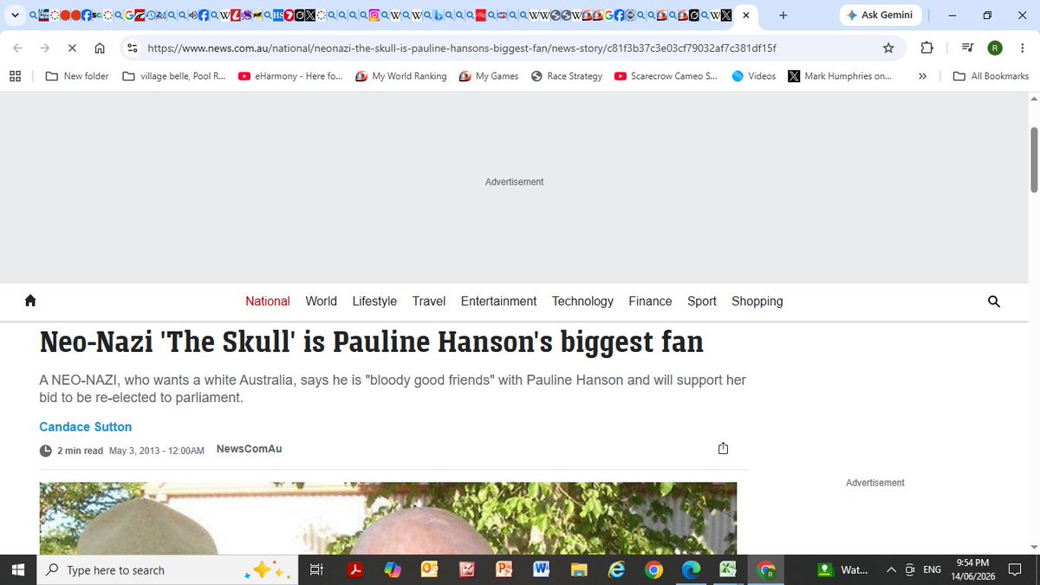This screenshot has height=585, width=1040.
Task: Show hidden system tray icons
Action: (891, 569)
